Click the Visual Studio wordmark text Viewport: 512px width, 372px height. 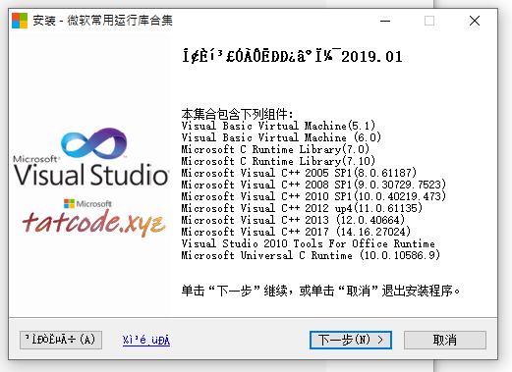[x=91, y=175]
